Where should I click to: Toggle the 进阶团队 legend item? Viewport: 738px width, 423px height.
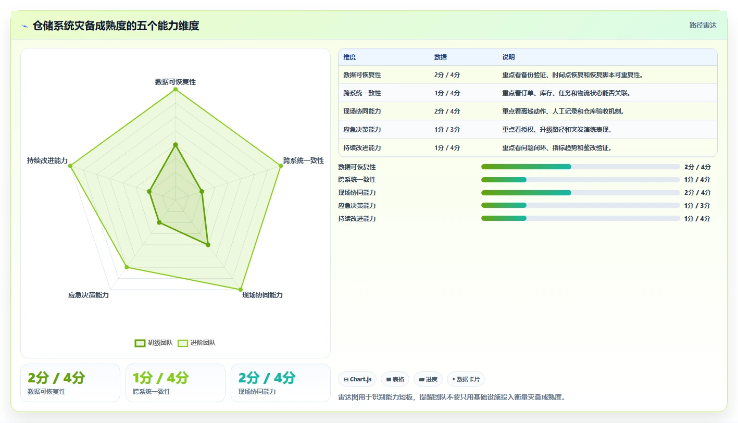[196, 343]
